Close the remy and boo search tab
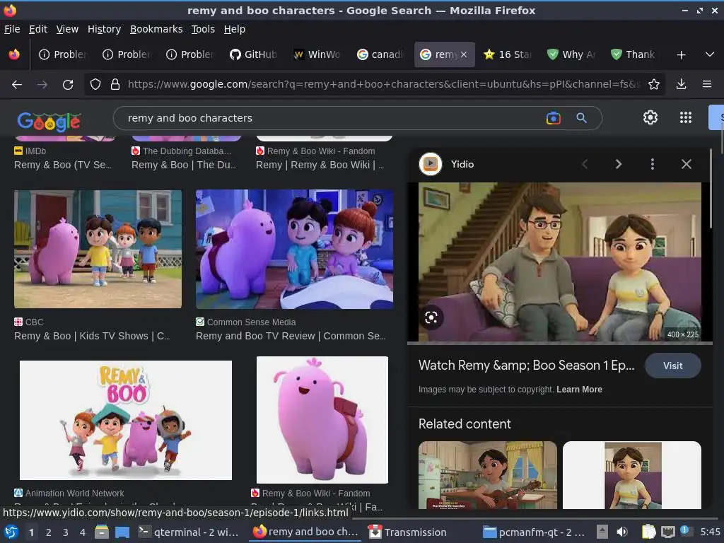Viewport: 724px width, 543px height. (x=464, y=54)
